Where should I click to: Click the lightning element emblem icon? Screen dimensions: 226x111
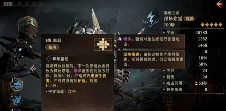152,18
